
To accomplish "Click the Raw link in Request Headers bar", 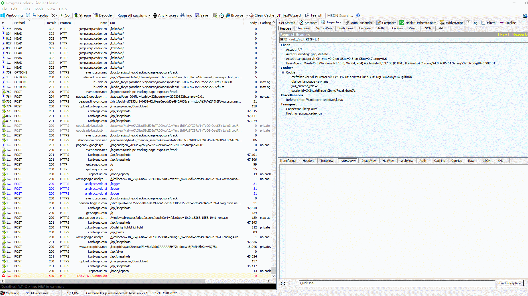I will (503, 34).
